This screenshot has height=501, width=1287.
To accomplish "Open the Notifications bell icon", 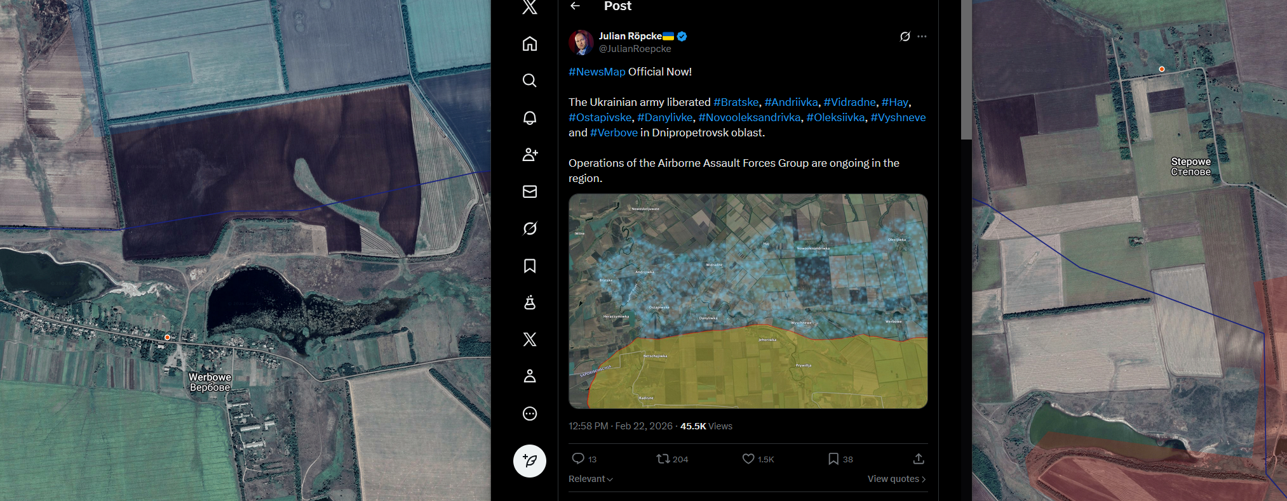I will [x=529, y=118].
